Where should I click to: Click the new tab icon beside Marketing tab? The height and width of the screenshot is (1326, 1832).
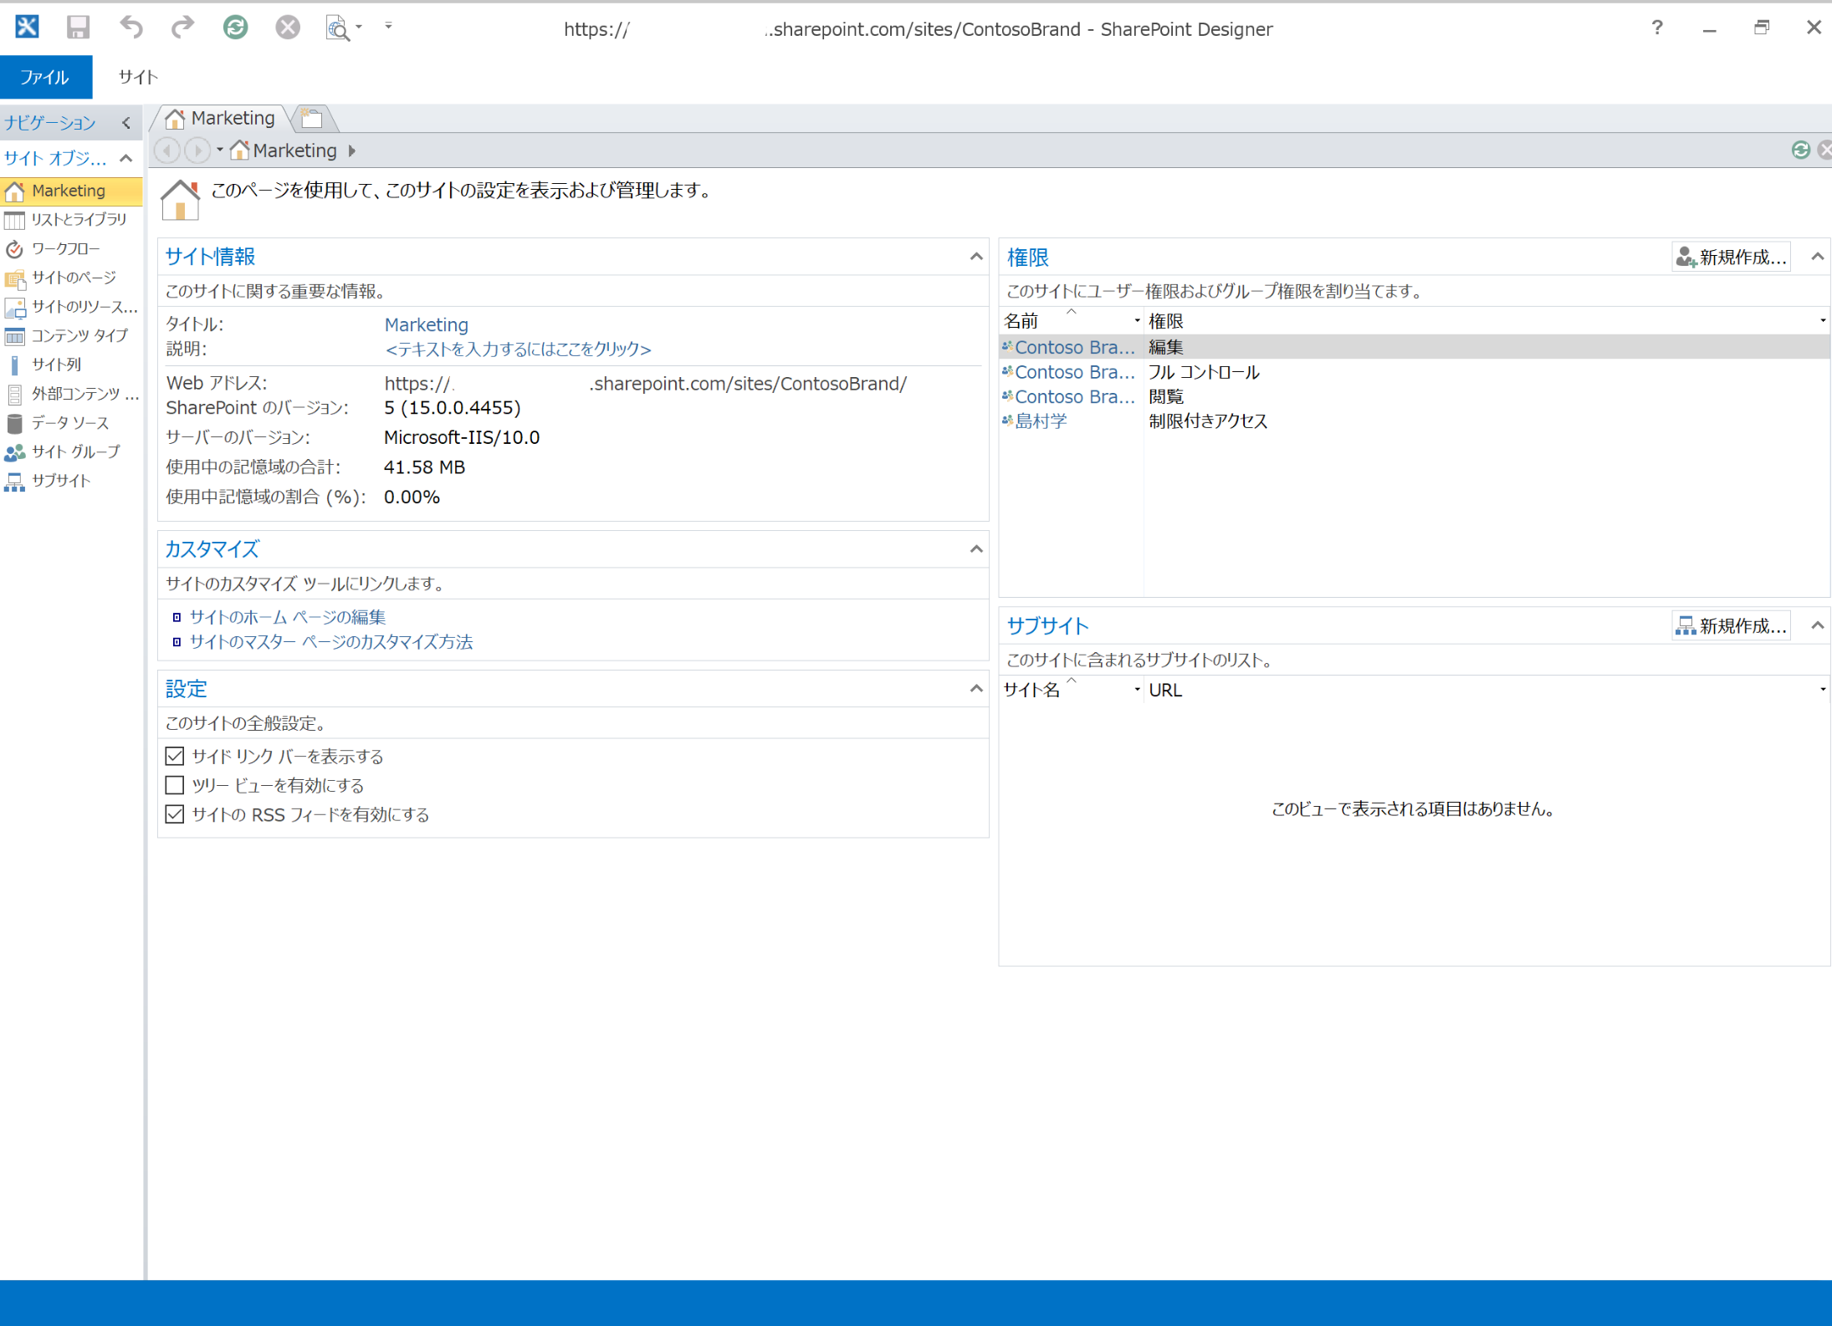click(x=313, y=118)
